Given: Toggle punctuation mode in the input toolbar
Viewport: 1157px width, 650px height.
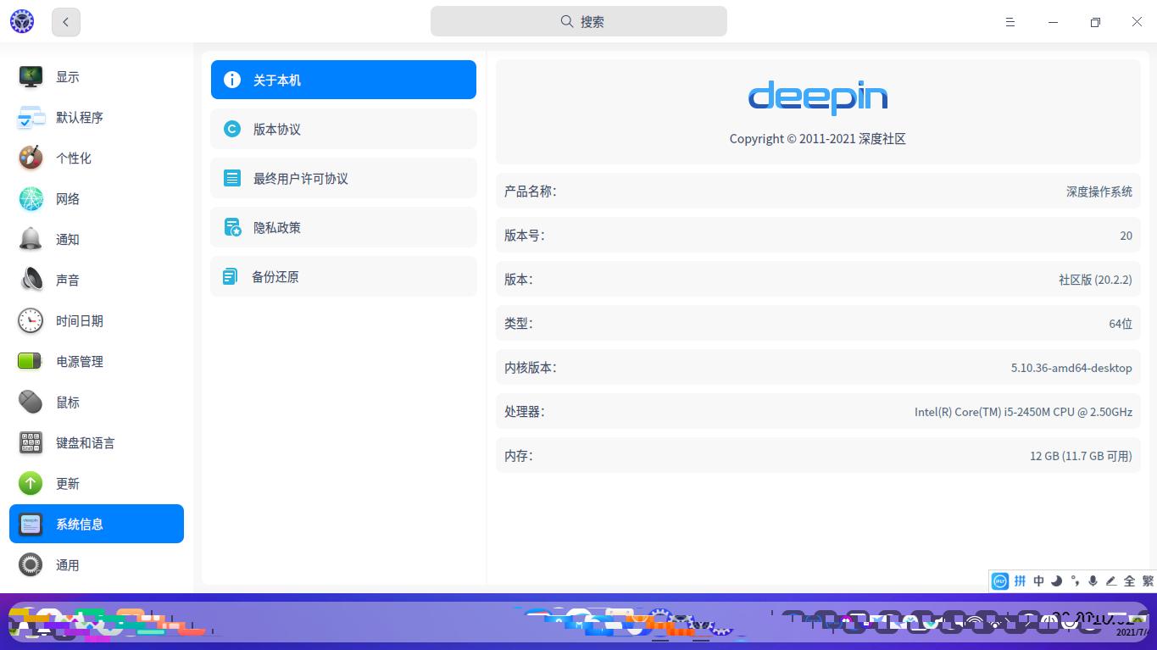Looking at the screenshot, I should click(1075, 581).
